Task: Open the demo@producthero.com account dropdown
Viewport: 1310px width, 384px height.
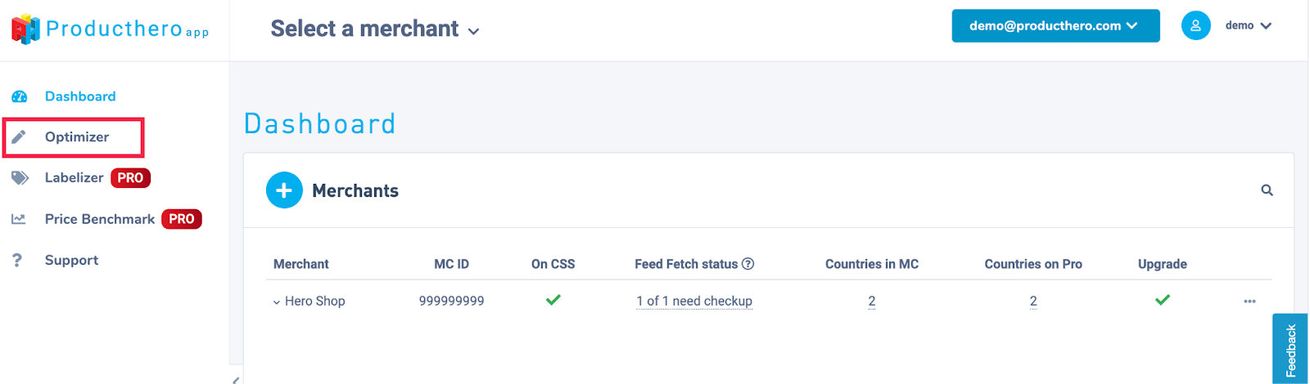Action: (x=1055, y=26)
